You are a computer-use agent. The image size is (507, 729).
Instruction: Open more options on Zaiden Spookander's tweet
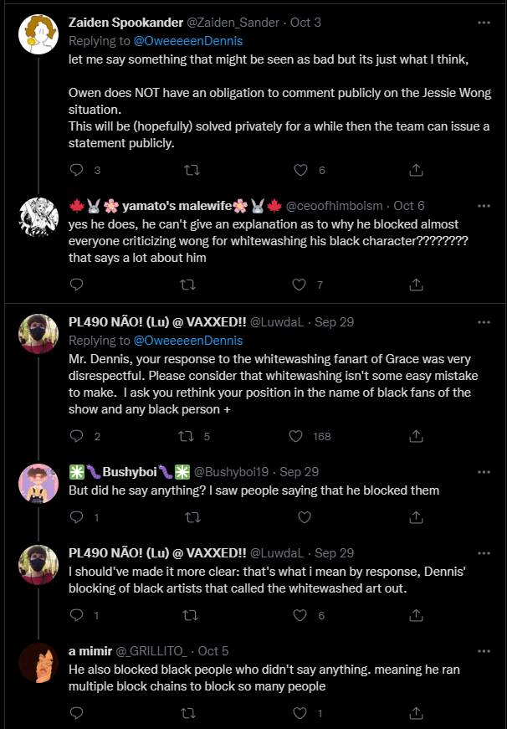coord(483,21)
